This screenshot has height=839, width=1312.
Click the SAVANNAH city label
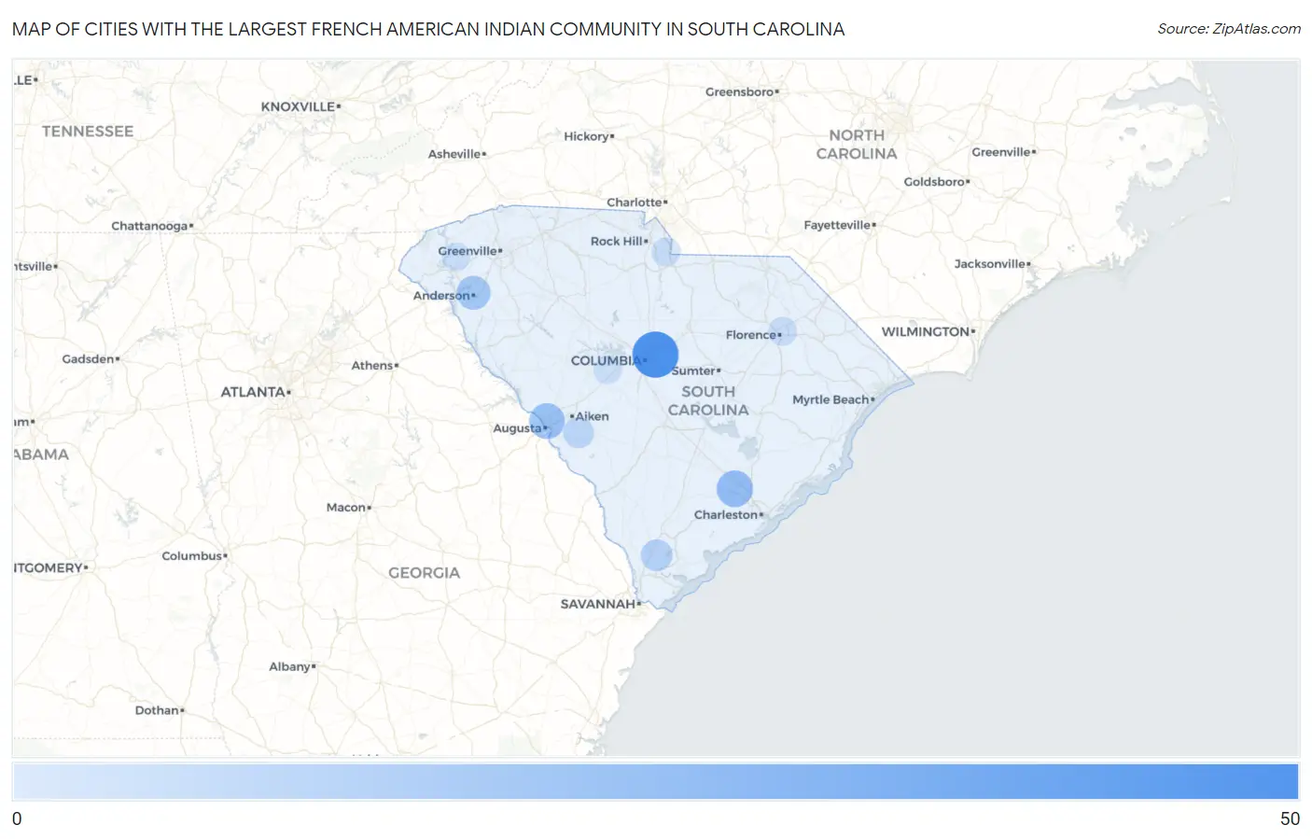point(598,604)
